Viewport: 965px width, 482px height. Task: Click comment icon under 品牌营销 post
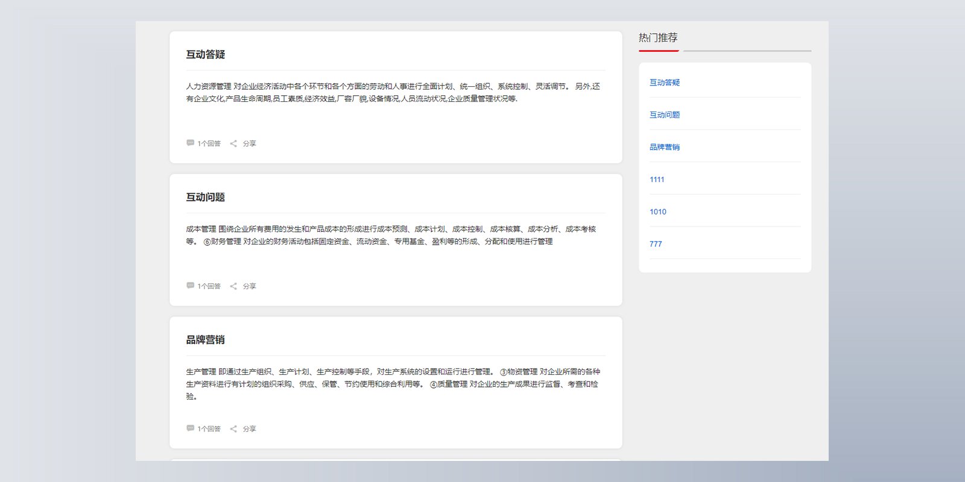(190, 428)
